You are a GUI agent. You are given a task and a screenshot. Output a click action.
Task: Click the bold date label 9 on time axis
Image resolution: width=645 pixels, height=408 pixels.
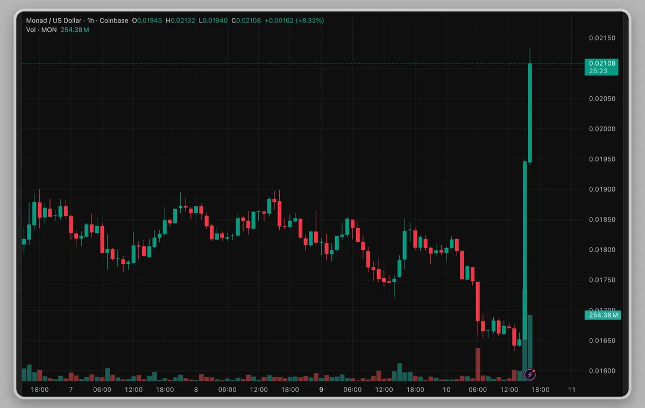coord(321,390)
